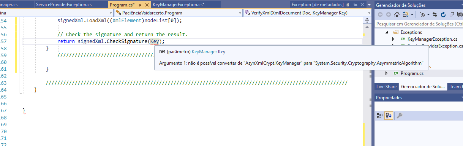Screen dimensions: 463x146
Task: Open the Live Share tab
Action: [x=386, y=87]
